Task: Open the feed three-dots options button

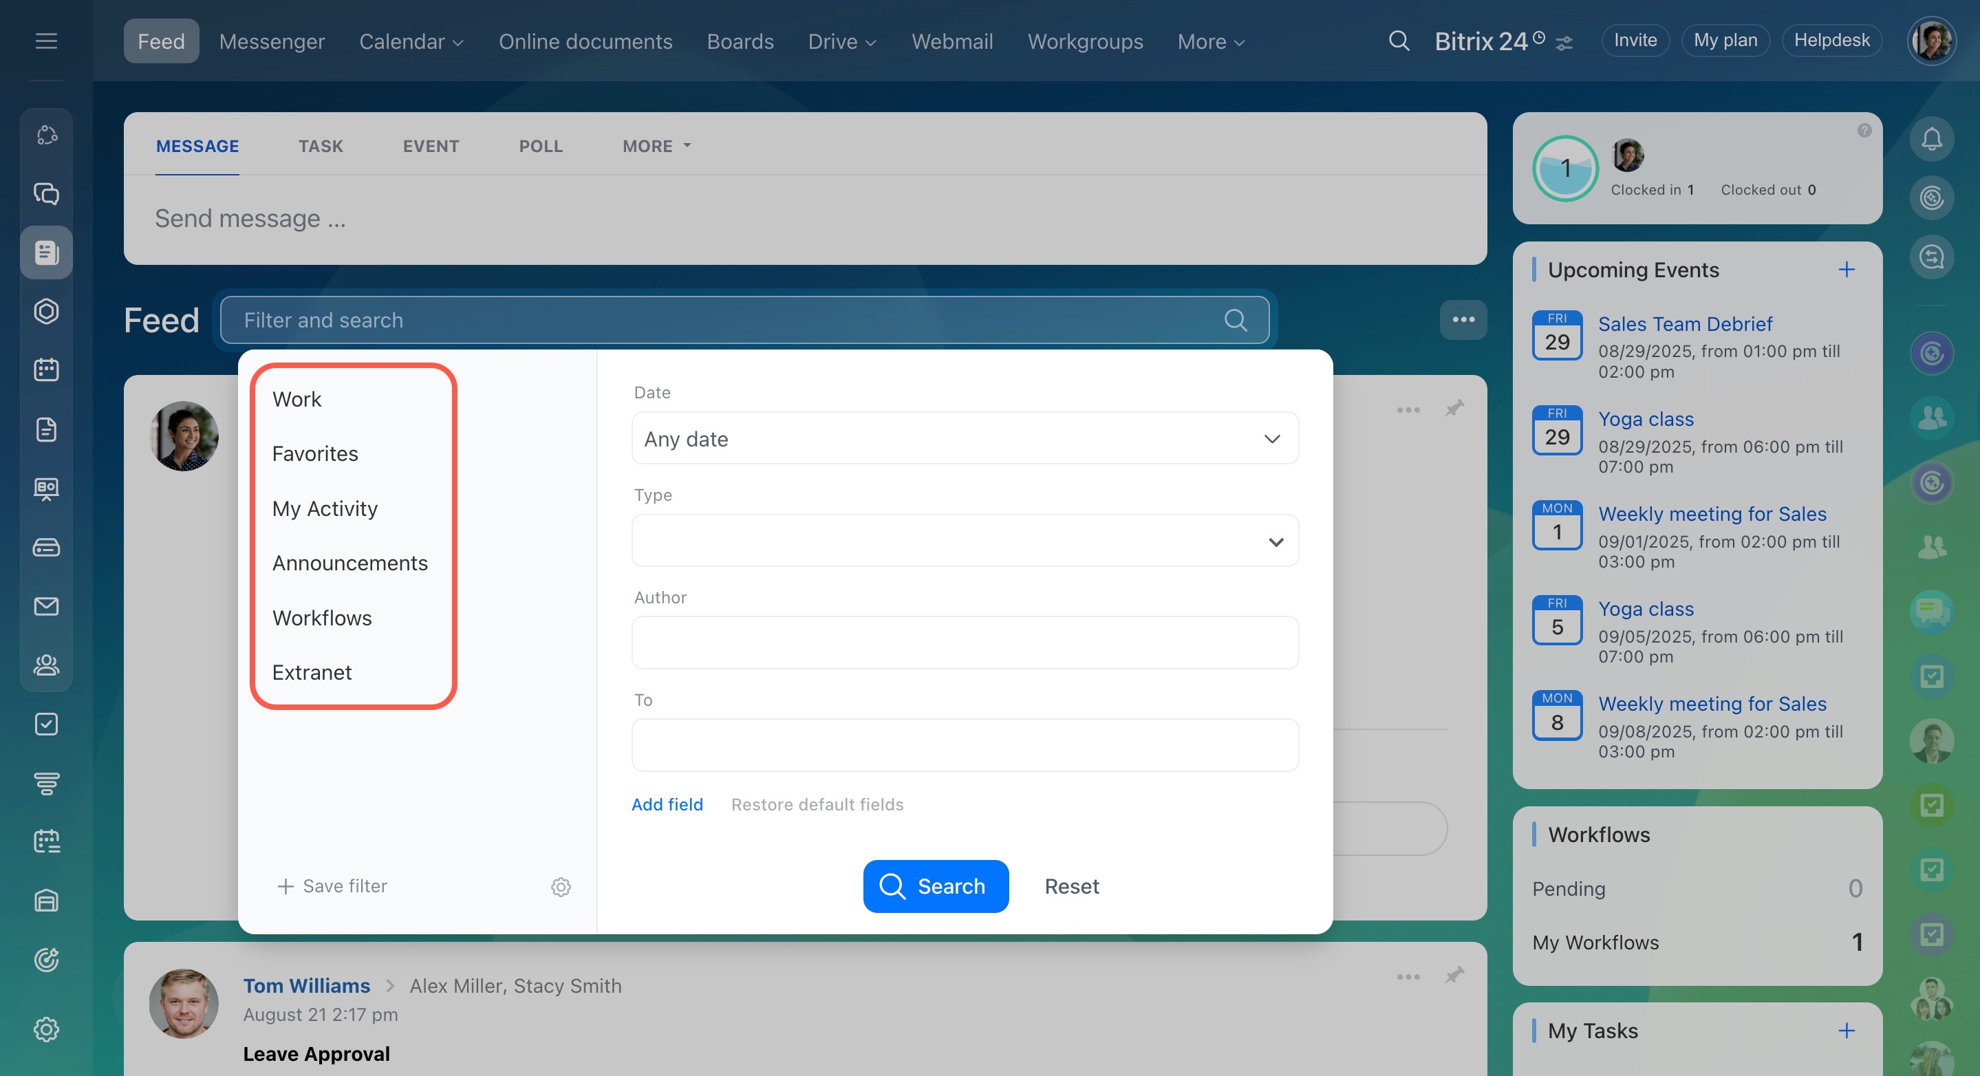Action: click(1463, 320)
